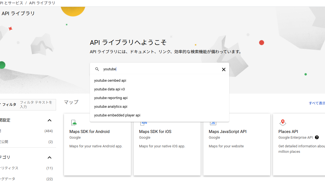Select the youtube analytics api suggestion
Image resolution: width=325 pixels, height=181 pixels.
pos(110,106)
